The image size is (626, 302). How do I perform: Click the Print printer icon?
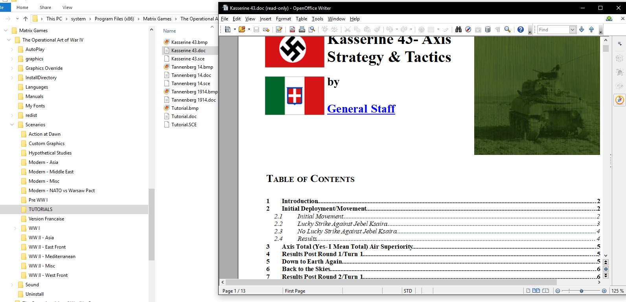click(x=302, y=29)
